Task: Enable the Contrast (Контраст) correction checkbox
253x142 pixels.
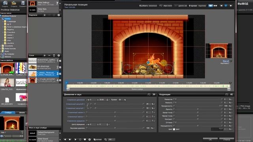Action: click(x=174, y=119)
